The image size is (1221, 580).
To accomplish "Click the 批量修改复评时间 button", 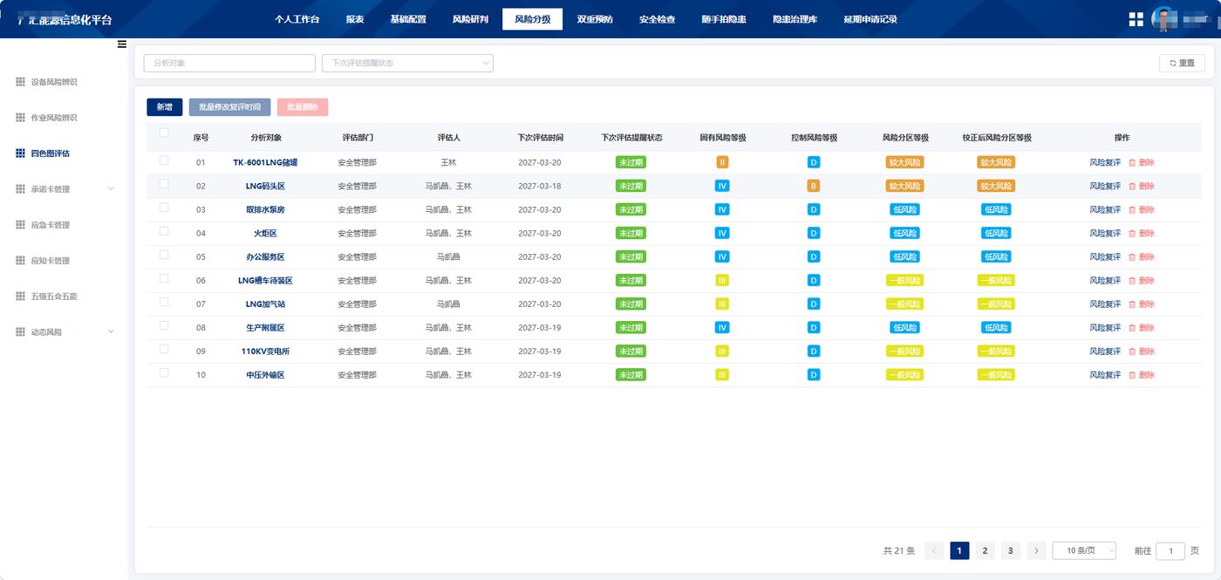I will coord(229,107).
